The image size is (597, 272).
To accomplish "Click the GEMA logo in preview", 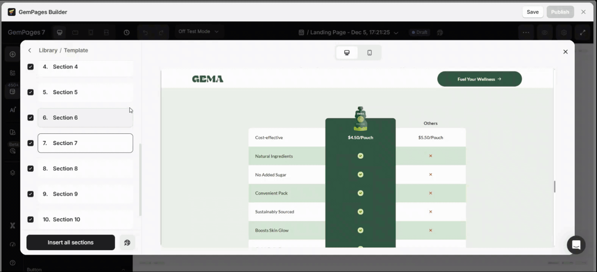I will coord(208,79).
